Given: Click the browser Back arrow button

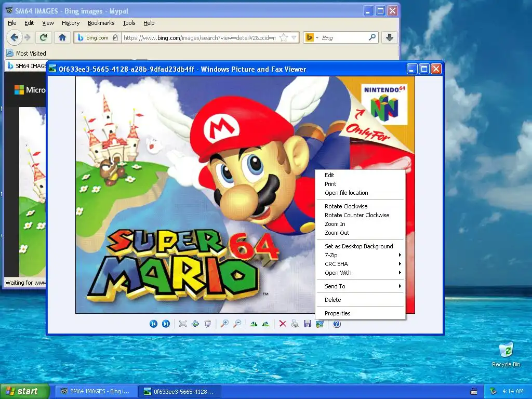Looking at the screenshot, I should [14, 37].
